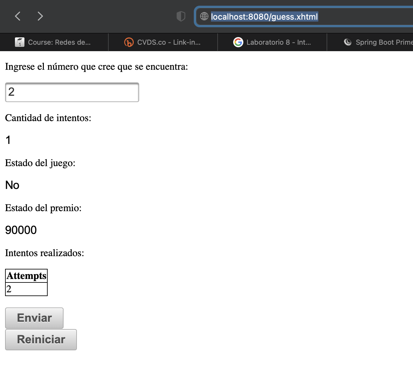413x369 pixels.
Task: Open the tracking protection shield icon
Action: click(x=181, y=16)
